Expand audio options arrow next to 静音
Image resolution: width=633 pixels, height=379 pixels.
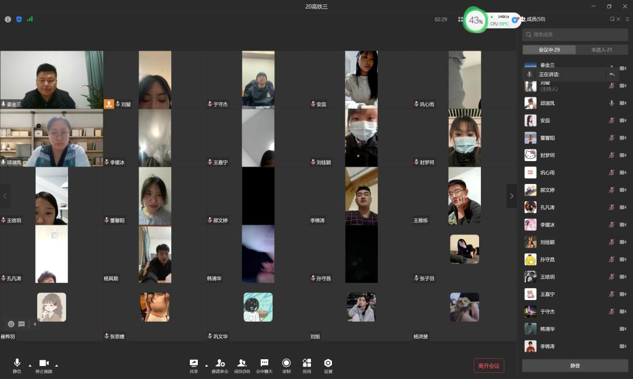30,365
